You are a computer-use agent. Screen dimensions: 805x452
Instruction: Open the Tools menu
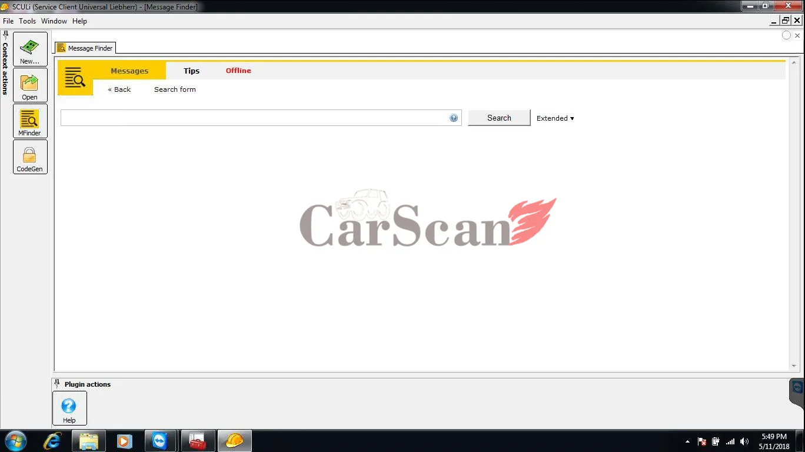tap(28, 21)
